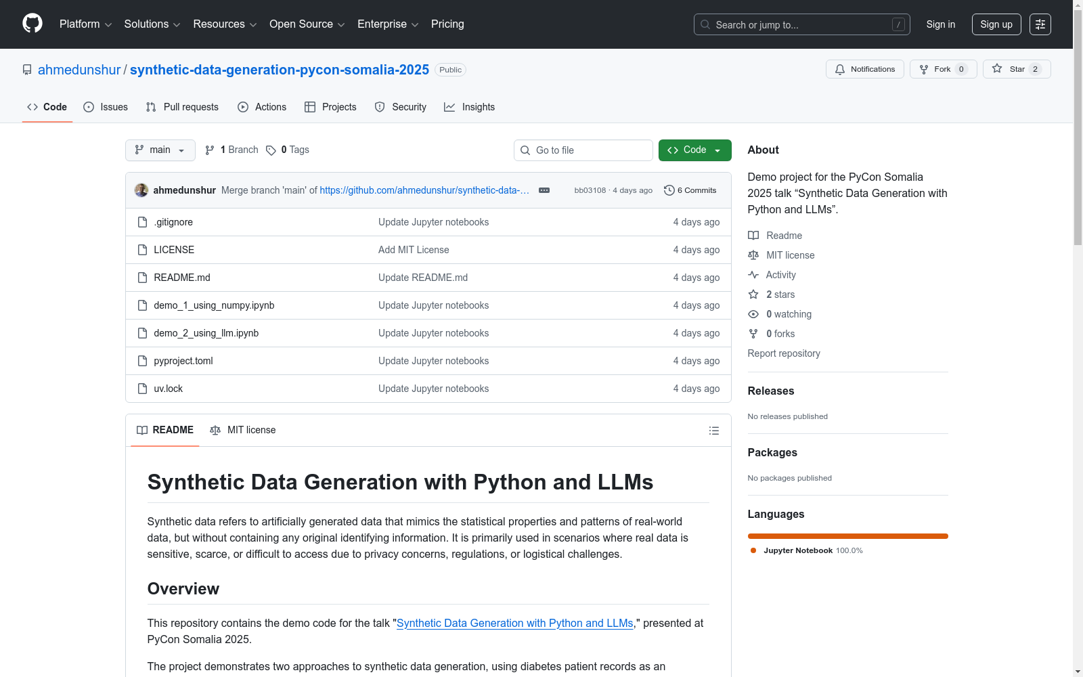This screenshot has width=1083, height=677.
Task: Click the file icon beside pyproject.toml
Action: [142, 361]
